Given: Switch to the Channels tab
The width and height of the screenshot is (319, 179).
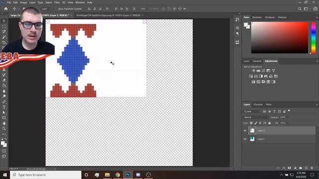Looking at the screenshot, I should coord(258,104).
